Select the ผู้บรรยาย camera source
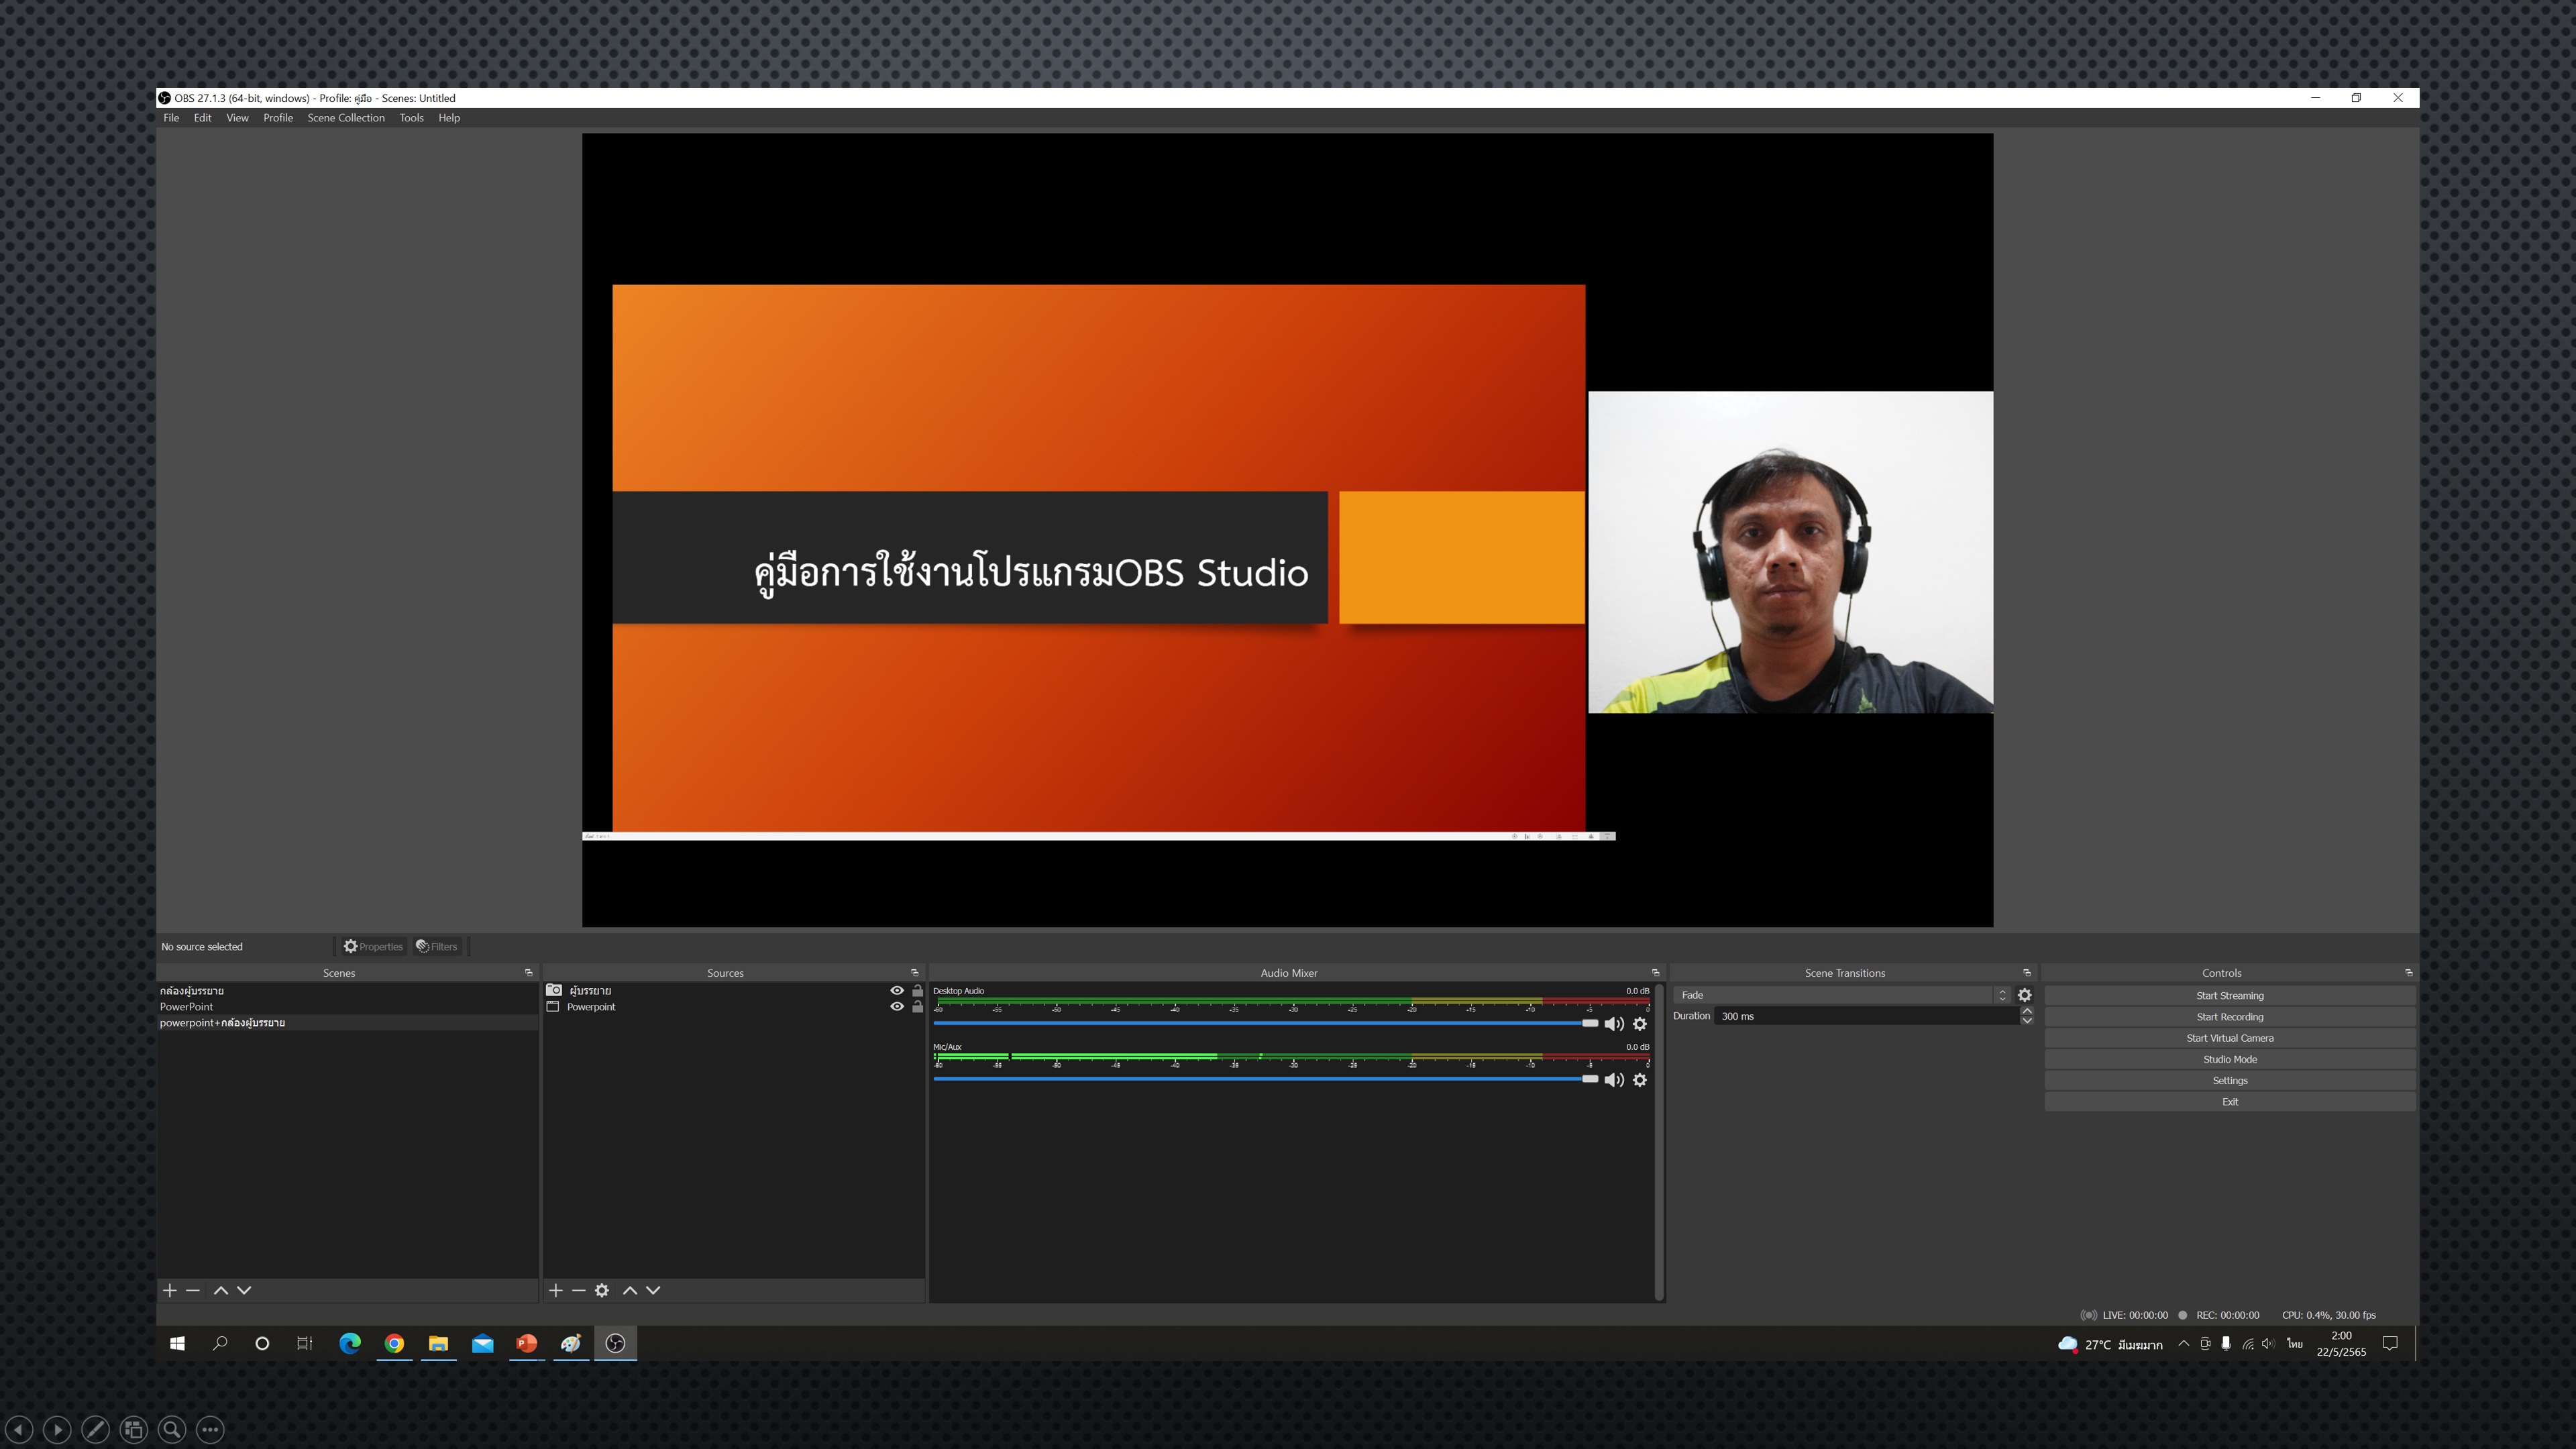This screenshot has height=1449, width=2576. (590, 991)
